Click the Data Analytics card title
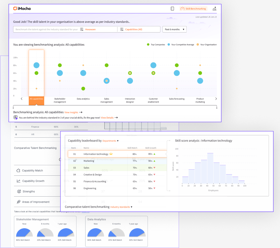Image resolution: width=280 pixels, height=248 pixels. tap(97, 220)
